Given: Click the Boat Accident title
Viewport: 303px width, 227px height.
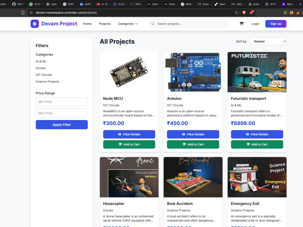Looking at the screenshot, I should tap(180, 204).
